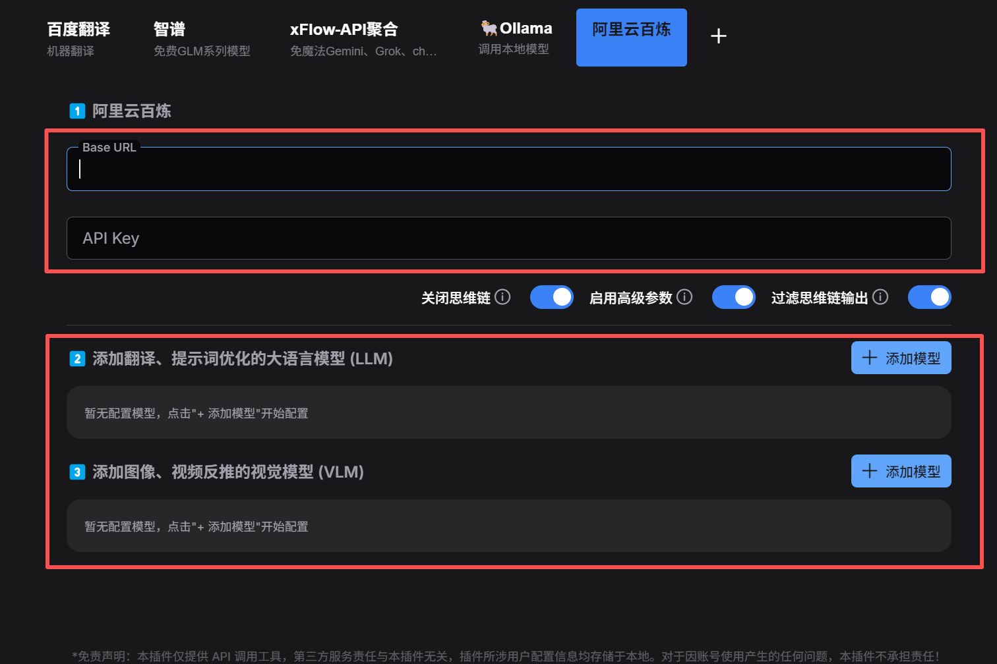Click into the API Key field
This screenshot has width=997, height=664.
508,238
